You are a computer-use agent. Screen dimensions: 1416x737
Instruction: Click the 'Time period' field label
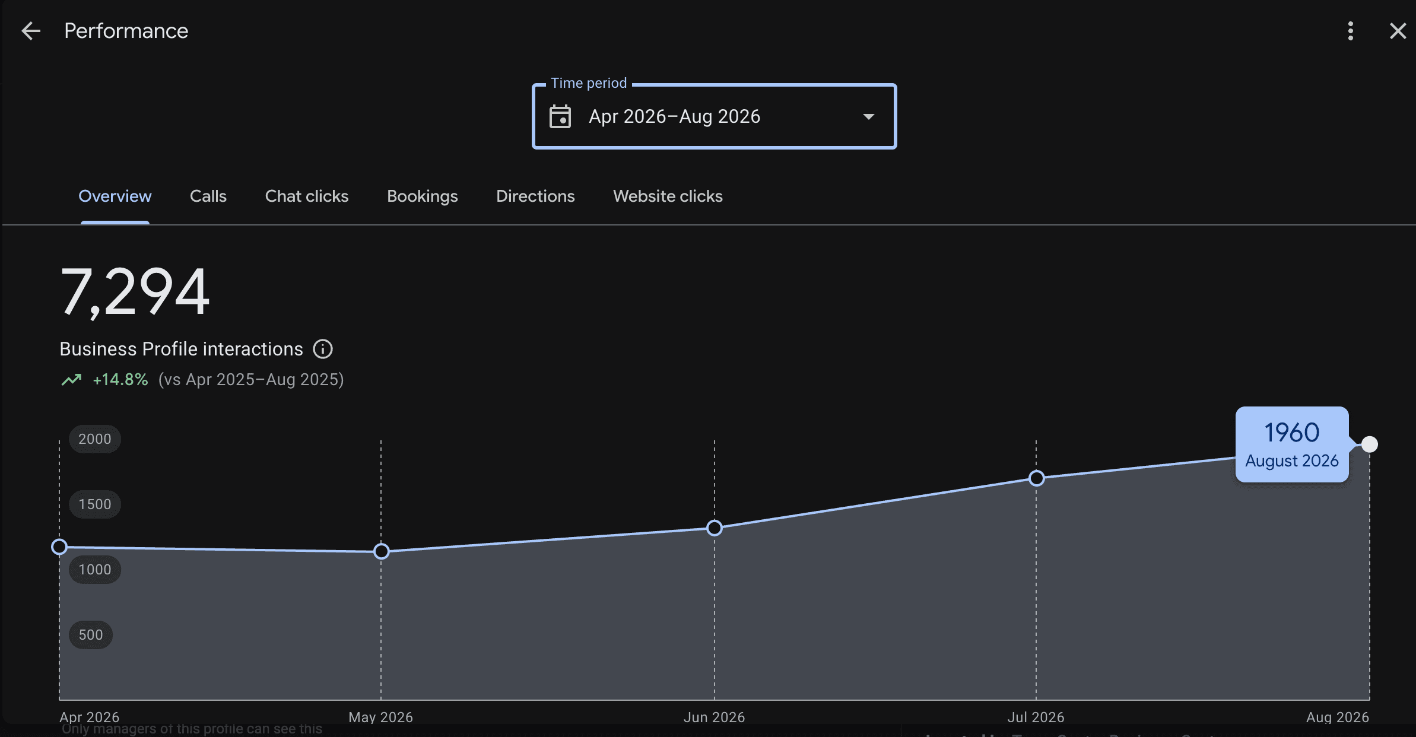589,83
